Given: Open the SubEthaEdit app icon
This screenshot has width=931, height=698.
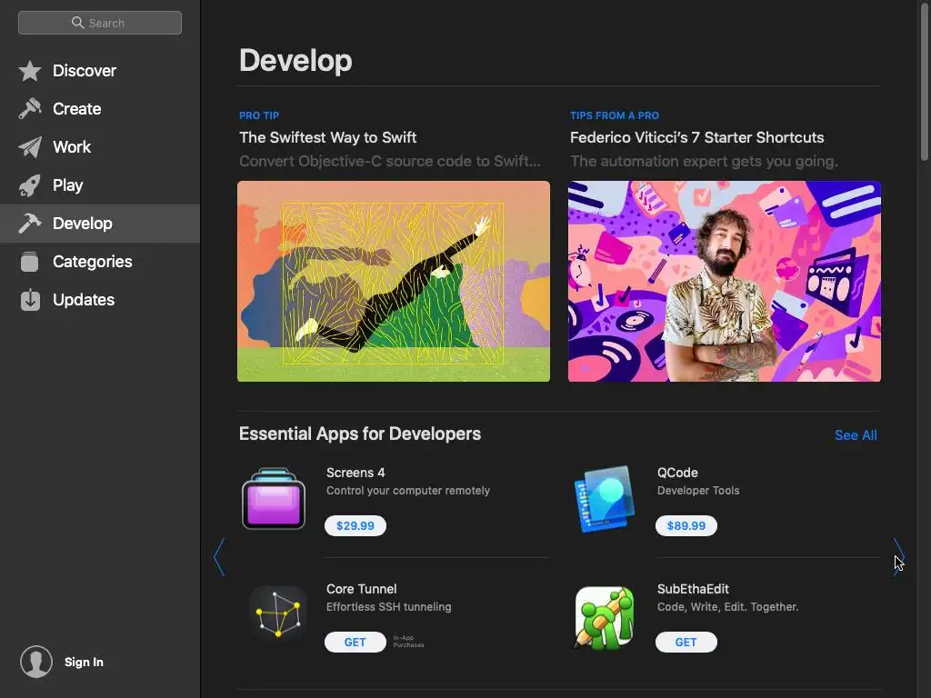Looking at the screenshot, I should 605,618.
